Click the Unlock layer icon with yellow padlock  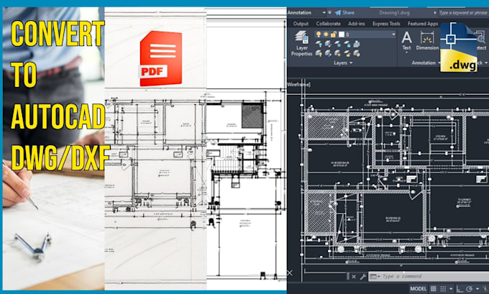click(x=347, y=54)
